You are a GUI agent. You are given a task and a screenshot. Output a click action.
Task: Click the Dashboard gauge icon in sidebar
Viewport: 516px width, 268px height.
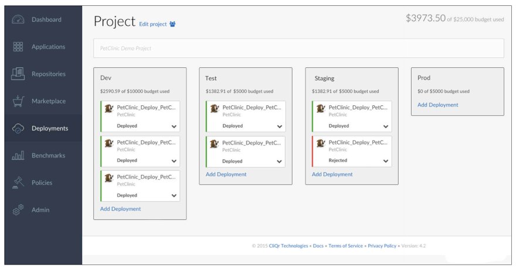pyautogui.click(x=18, y=19)
